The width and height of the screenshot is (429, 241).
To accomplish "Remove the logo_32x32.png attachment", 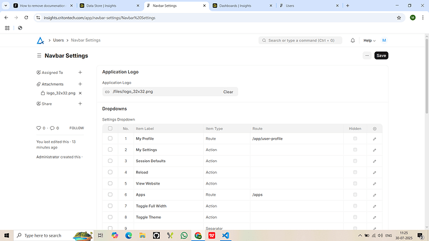I will click(80, 93).
